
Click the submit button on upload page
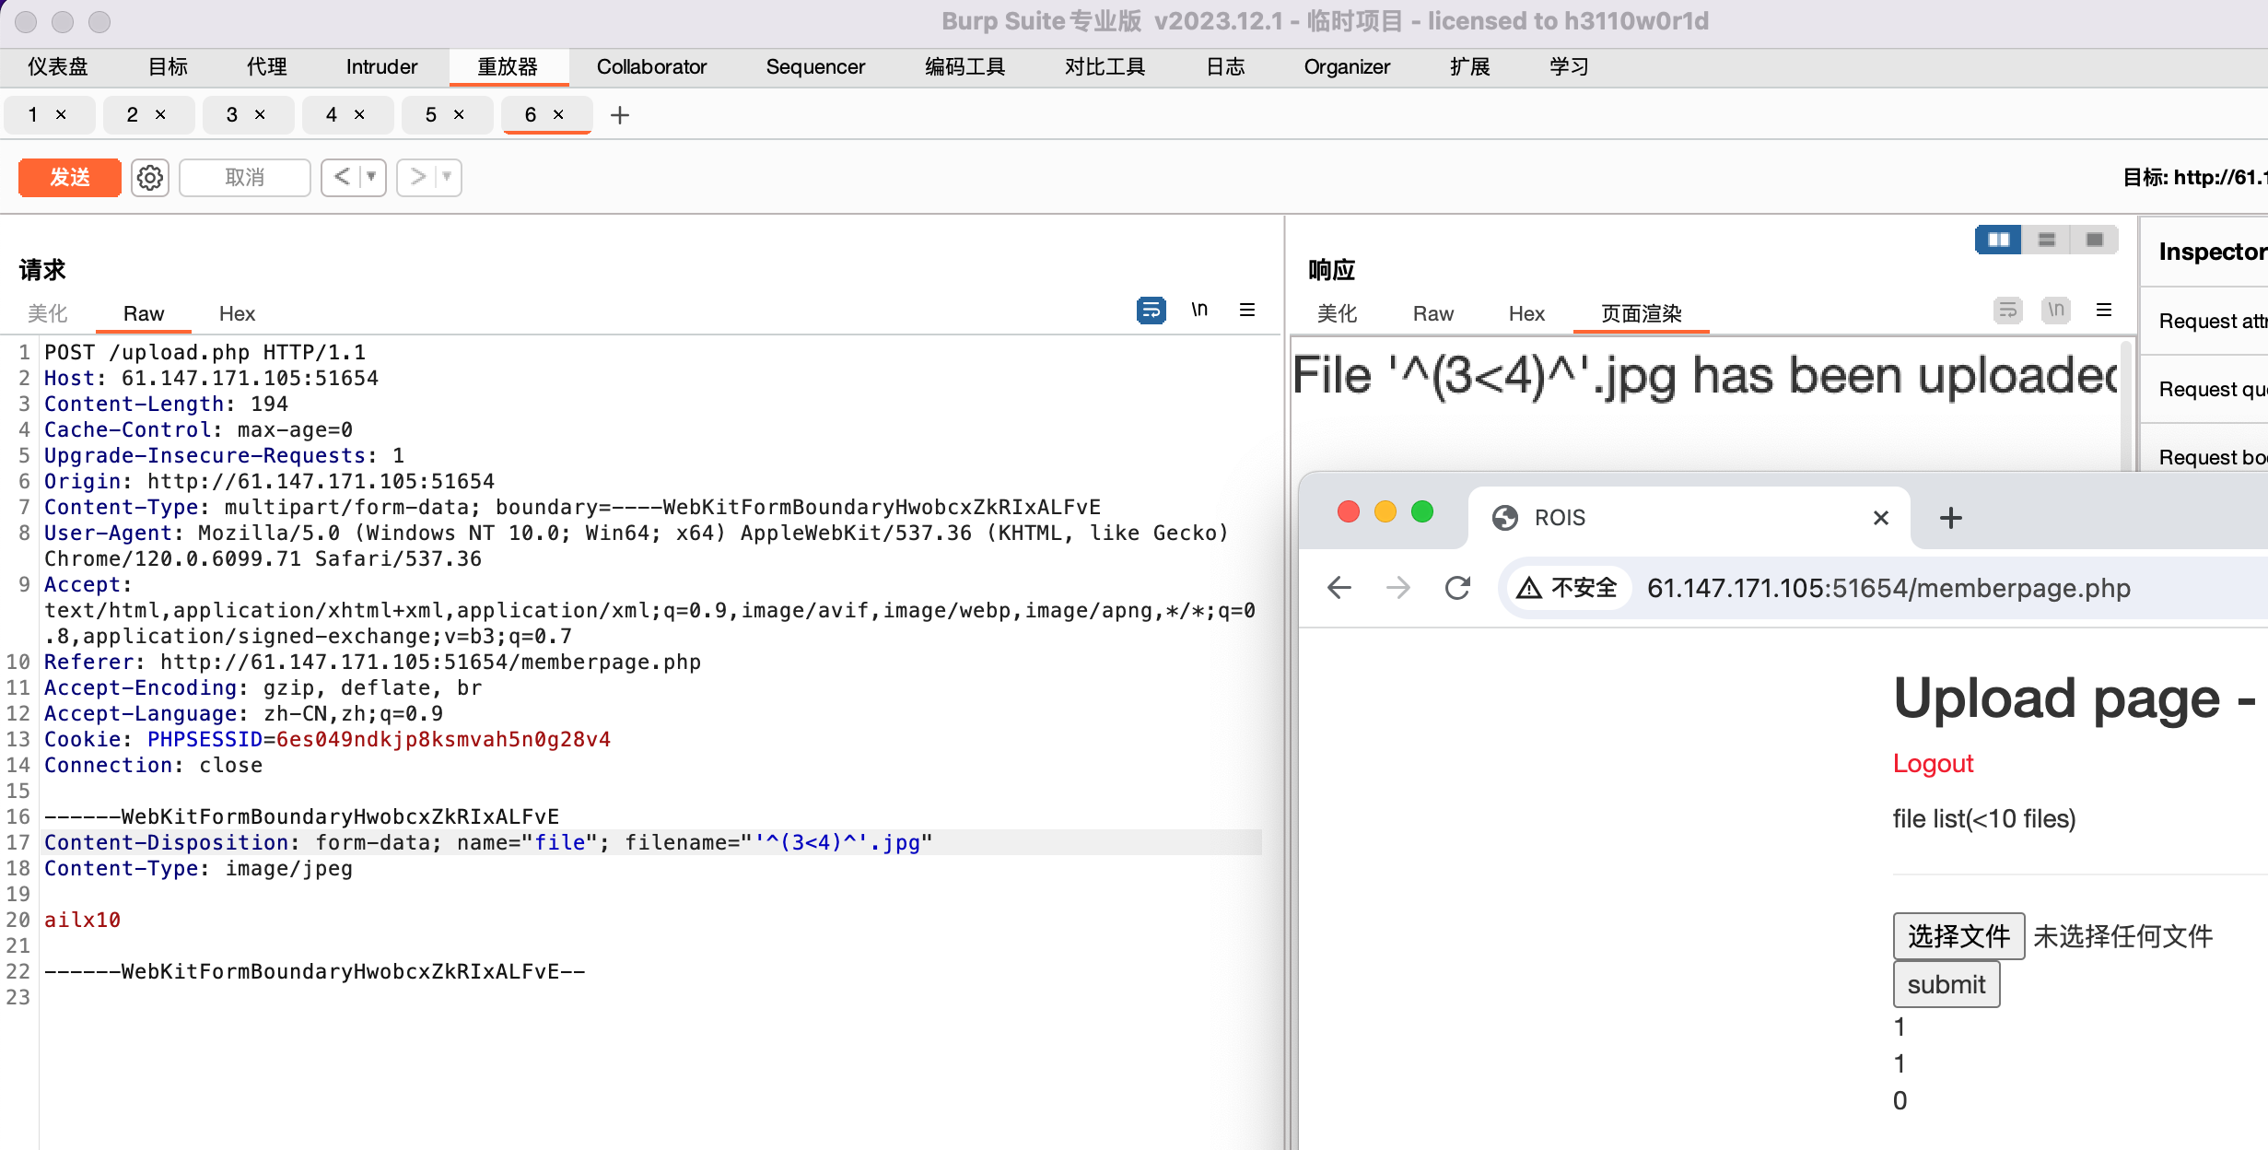(x=1947, y=984)
